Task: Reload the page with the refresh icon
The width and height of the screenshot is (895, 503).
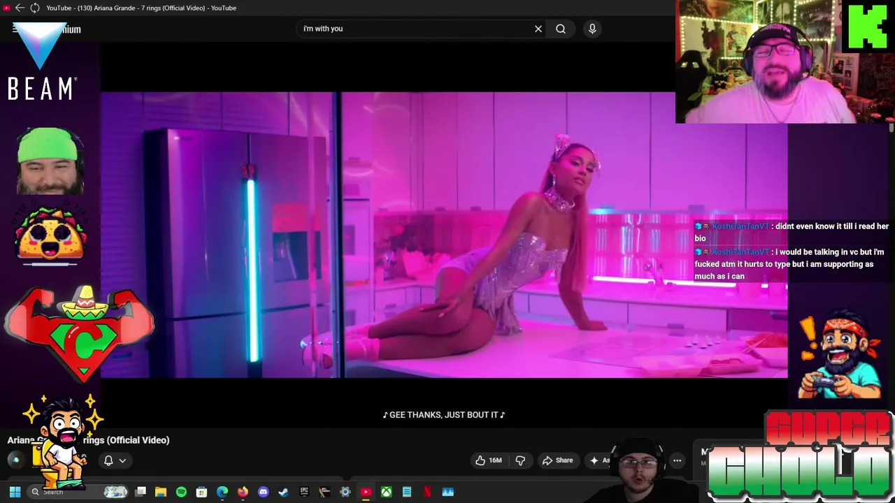Action: (x=34, y=8)
